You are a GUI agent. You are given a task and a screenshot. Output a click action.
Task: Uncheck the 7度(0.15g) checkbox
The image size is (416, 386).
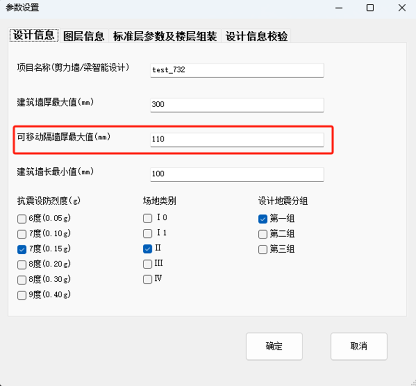point(22,249)
